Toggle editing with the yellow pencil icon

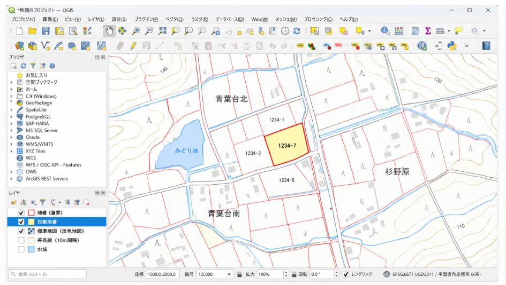pos(133,46)
